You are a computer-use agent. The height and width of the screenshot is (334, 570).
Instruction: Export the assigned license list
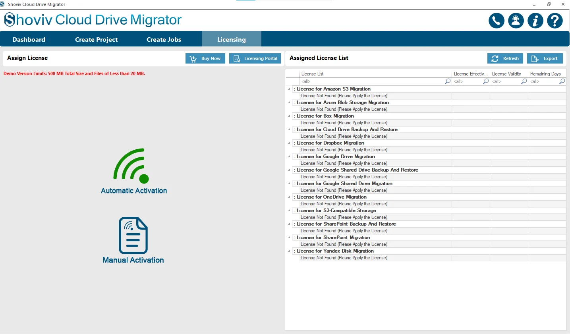tap(545, 58)
